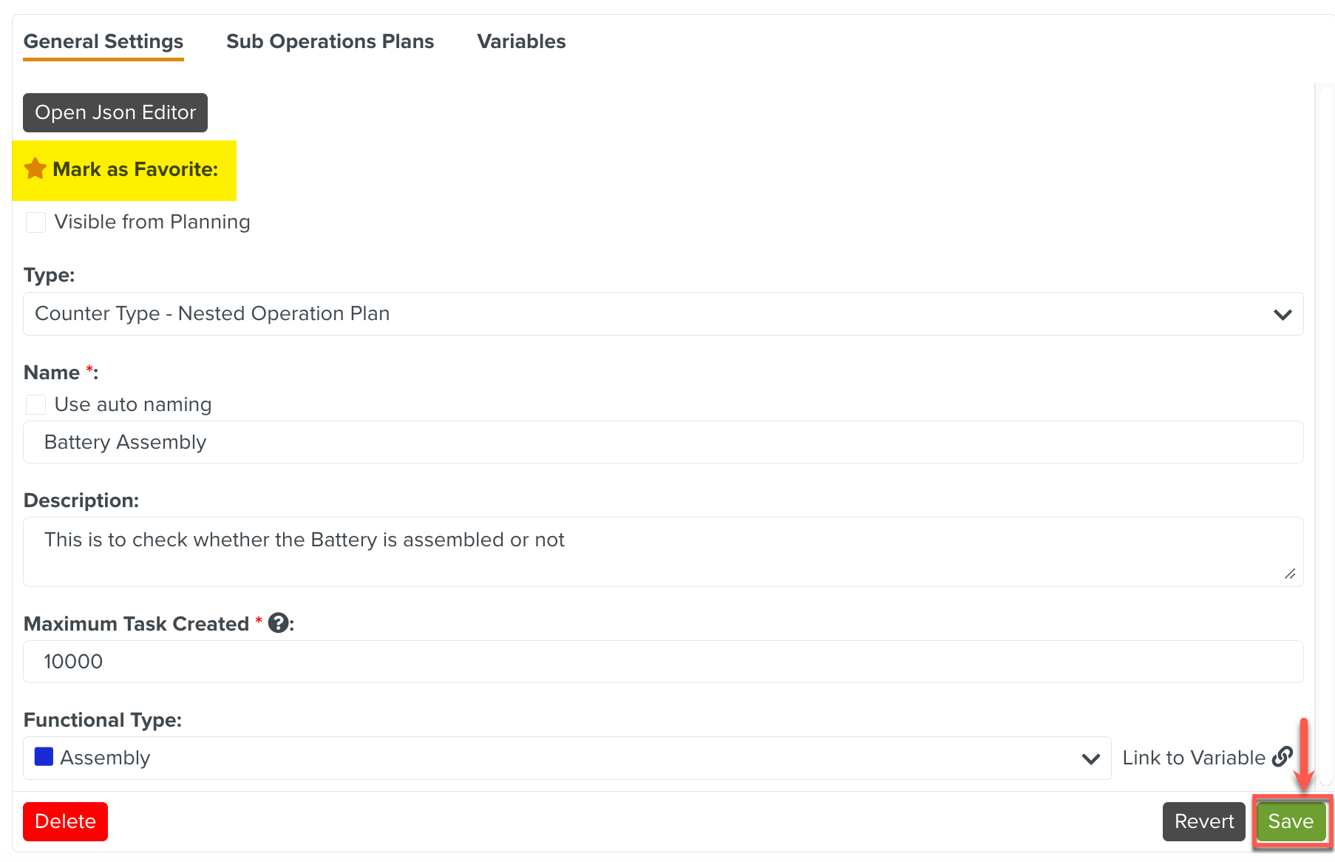The width and height of the screenshot is (1335, 862).
Task: Open the Variables tab
Action: coord(521,41)
